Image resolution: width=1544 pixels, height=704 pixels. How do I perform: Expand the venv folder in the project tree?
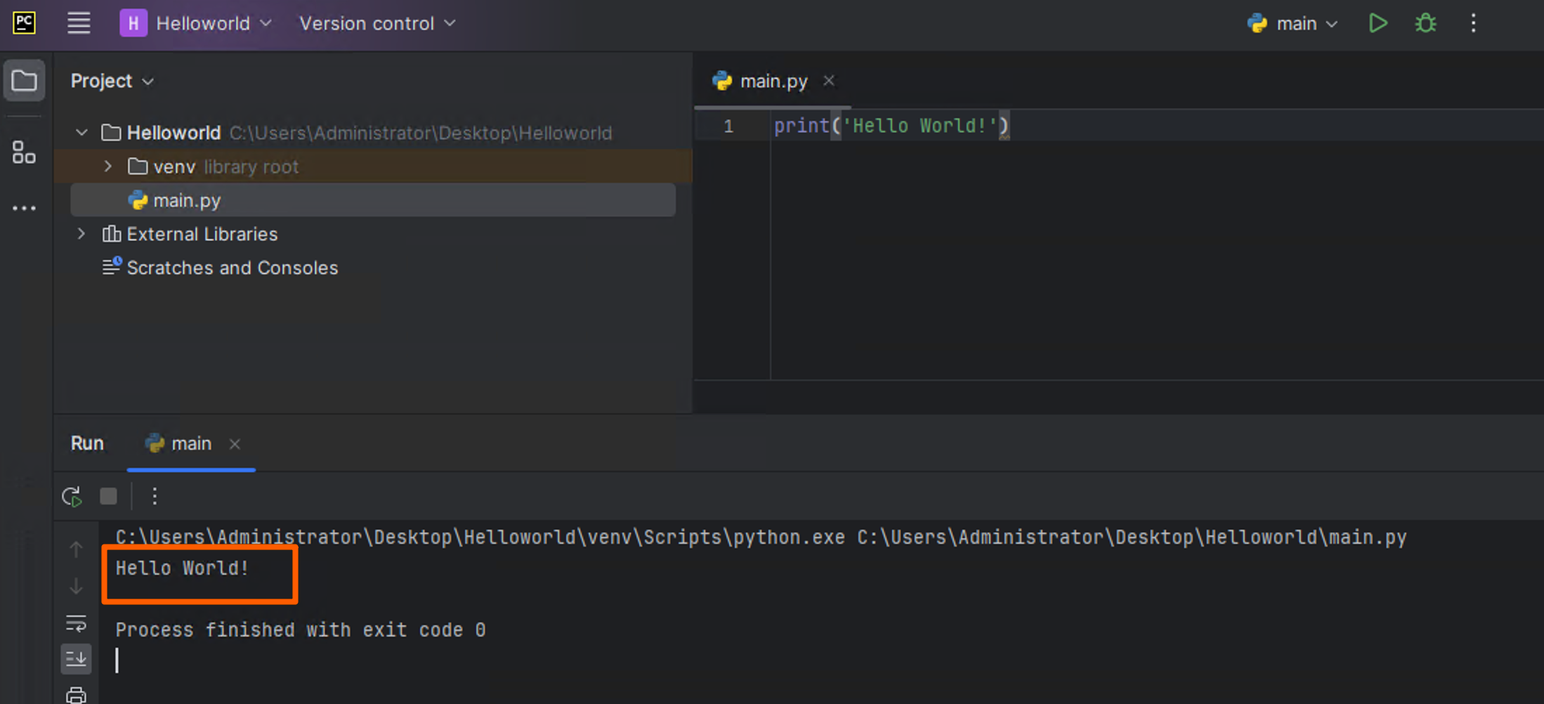click(x=107, y=167)
